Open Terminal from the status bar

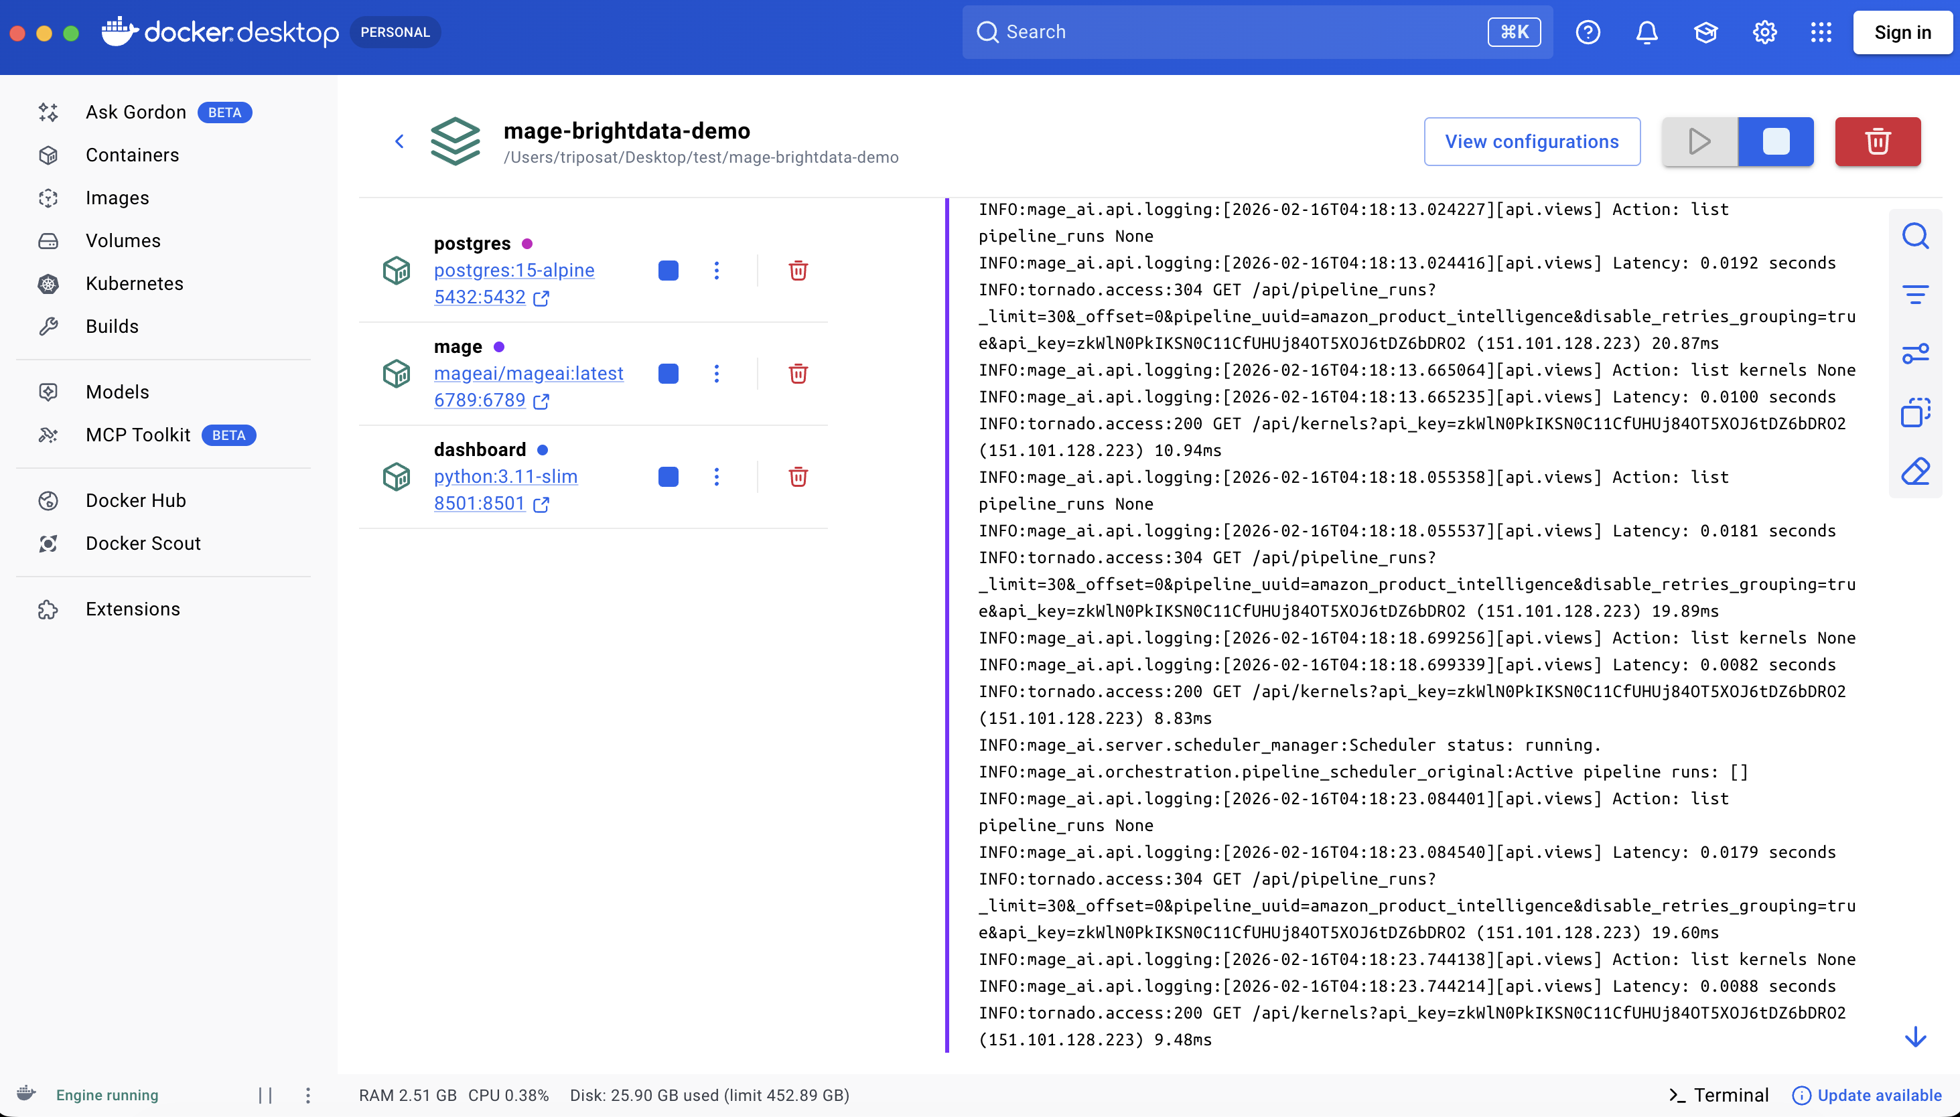point(1719,1095)
